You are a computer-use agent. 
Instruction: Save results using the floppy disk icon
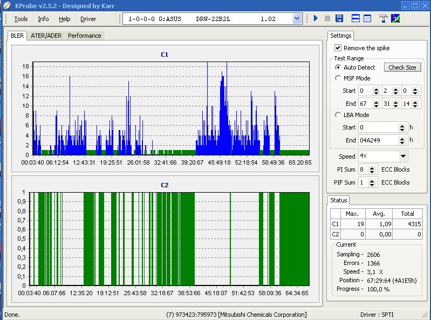[339, 18]
